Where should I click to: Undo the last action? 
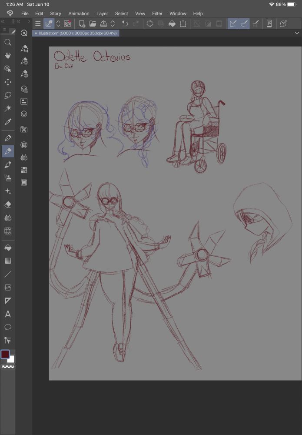[125, 23]
